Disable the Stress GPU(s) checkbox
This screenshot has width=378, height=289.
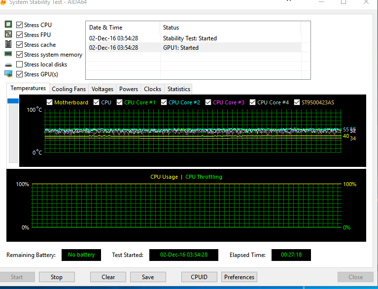(x=19, y=74)
